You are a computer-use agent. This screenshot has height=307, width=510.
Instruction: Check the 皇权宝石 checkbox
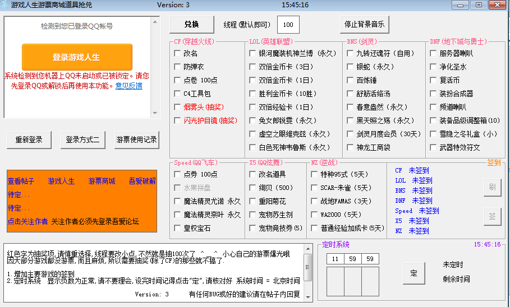(177, 228)
